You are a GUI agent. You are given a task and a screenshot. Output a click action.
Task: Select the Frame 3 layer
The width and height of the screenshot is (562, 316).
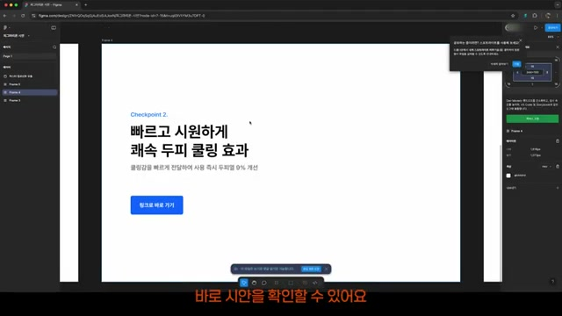tap(29, 100)
